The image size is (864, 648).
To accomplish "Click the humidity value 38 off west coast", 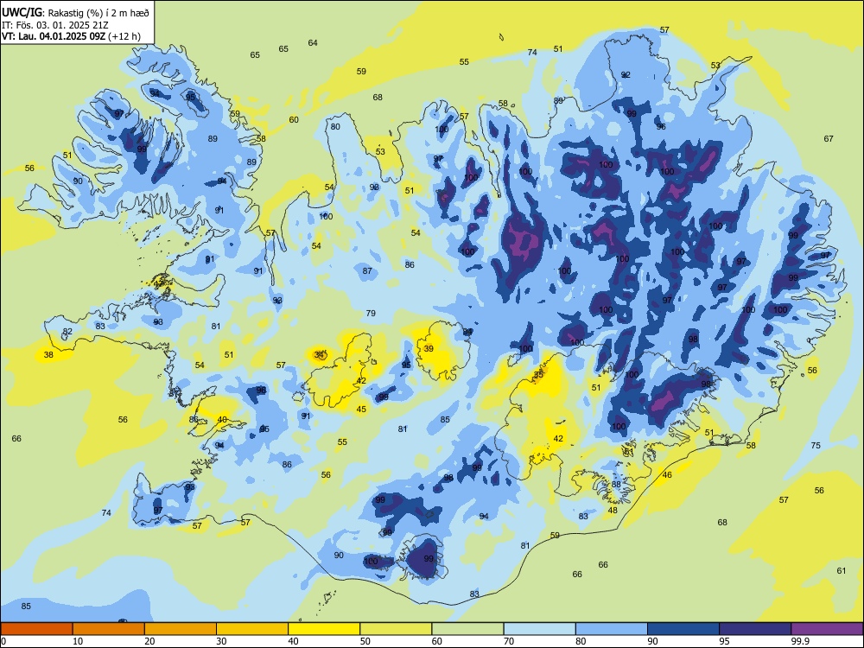I will (48, 355).
